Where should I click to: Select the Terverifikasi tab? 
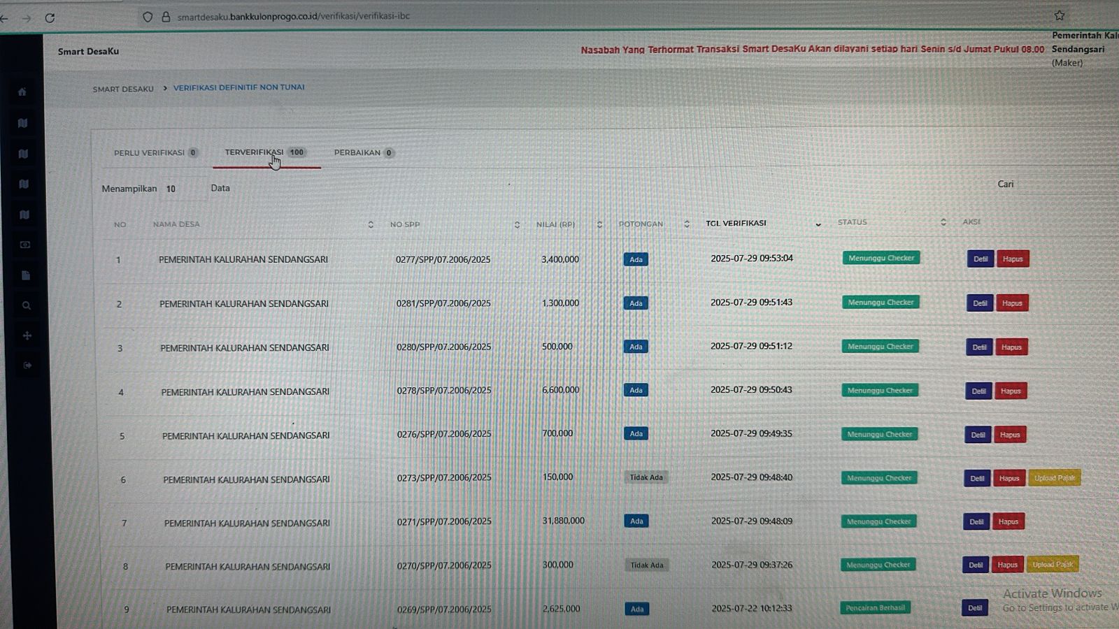[266, 152]
